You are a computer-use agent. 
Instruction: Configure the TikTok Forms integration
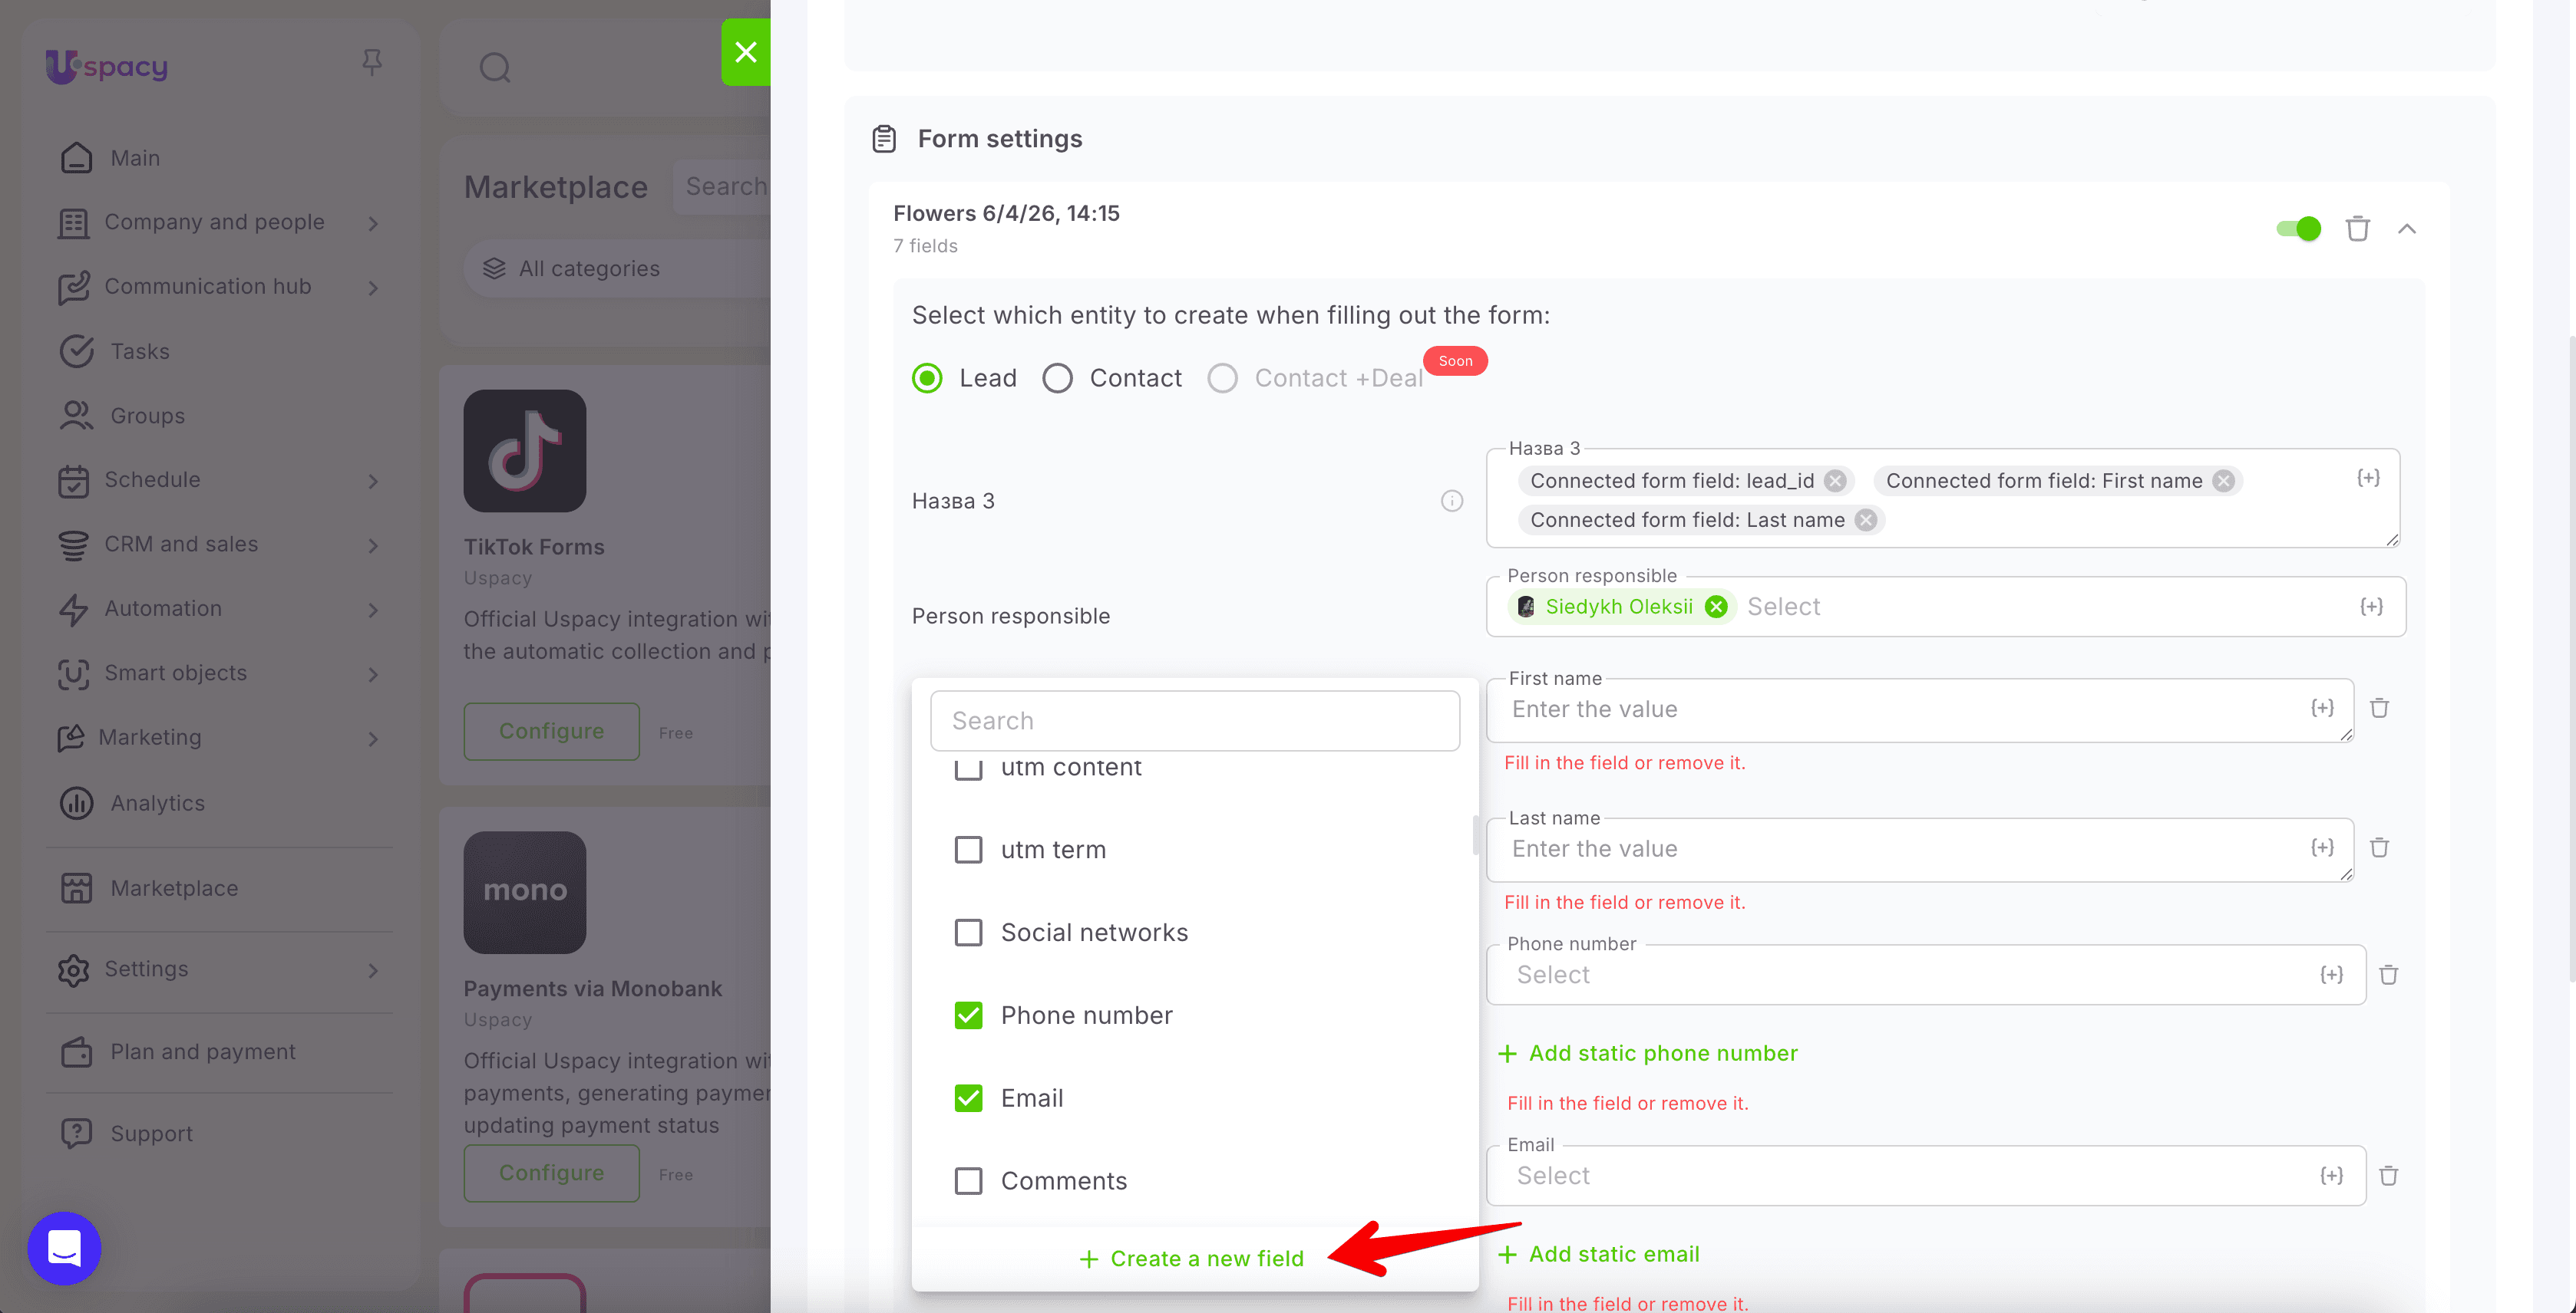coord(551,732)
